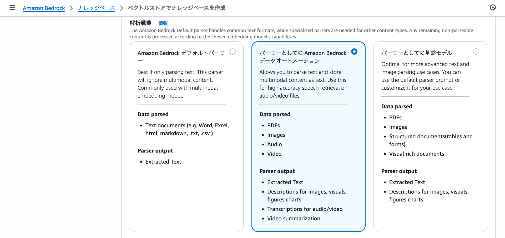
Task: Click the 解析戦略 section heading
Action: [141, 23]
